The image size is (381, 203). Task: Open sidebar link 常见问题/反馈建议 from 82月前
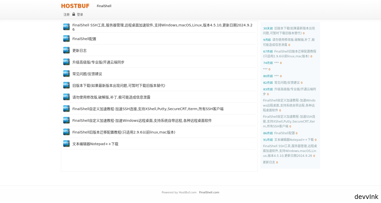[x=287, y=83]
